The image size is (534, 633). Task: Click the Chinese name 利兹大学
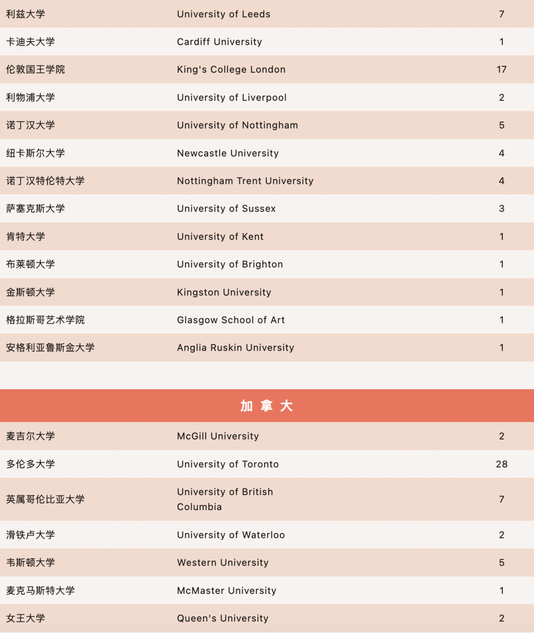click(25, 14)
